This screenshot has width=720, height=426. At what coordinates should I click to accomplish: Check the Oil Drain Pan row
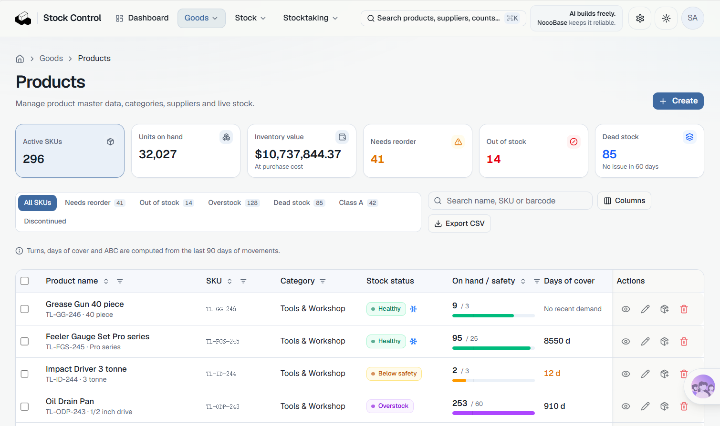(x=25, y=406)
